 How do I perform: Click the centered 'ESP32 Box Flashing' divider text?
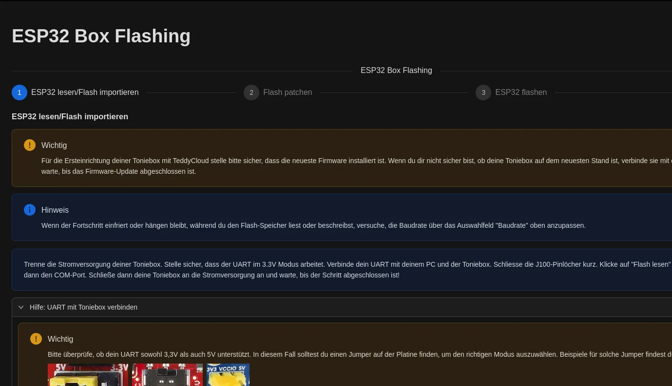(396, 71)
